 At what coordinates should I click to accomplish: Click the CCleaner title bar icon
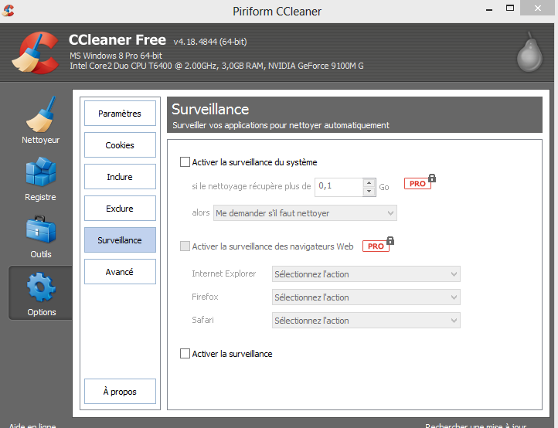8,10
